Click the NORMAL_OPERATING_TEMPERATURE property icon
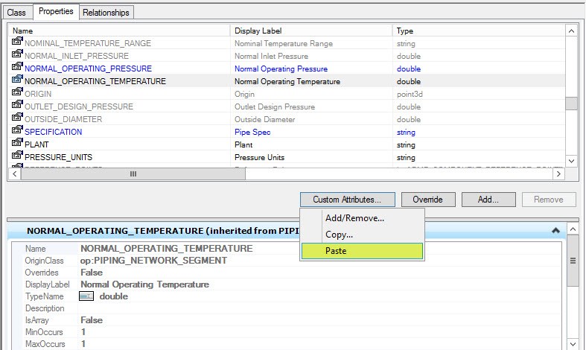The width and height of the screenshot is (586, 350). tap(17, 79)
